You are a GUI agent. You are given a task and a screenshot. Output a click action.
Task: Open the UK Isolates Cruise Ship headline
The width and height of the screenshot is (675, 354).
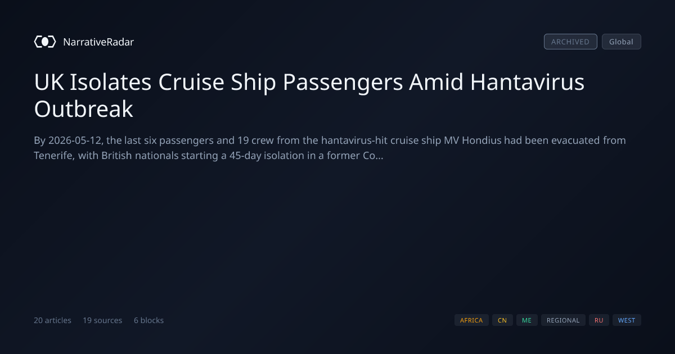click(309, 96)
